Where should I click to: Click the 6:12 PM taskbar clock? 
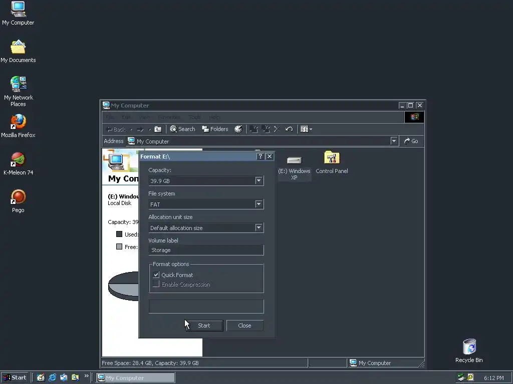pyautogui.click(x=493, y=378)
